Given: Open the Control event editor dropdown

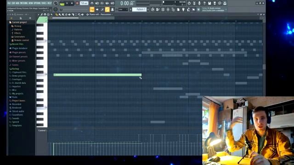Looking at the screenshot, I should pyautogui.click(x=43, y=130).
